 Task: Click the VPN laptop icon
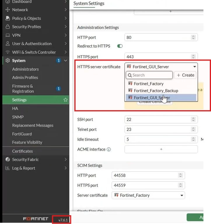[x=8, y=35]
